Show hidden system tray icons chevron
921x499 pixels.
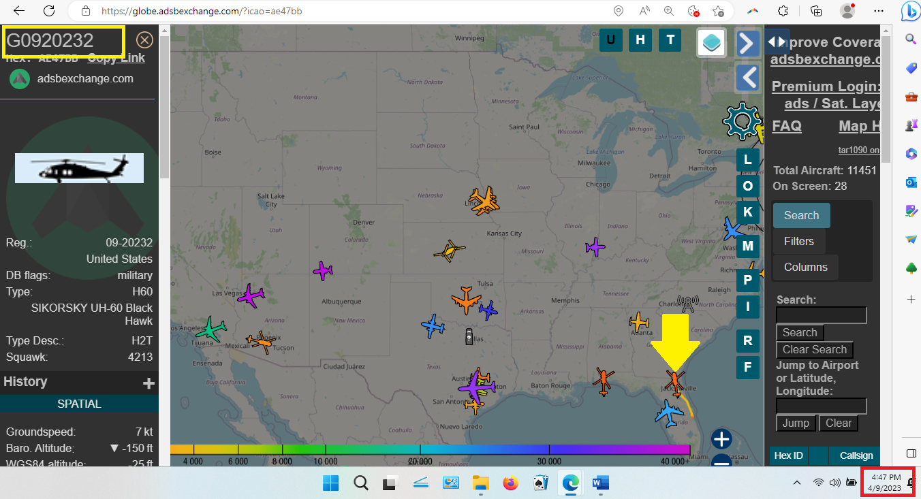796,483
